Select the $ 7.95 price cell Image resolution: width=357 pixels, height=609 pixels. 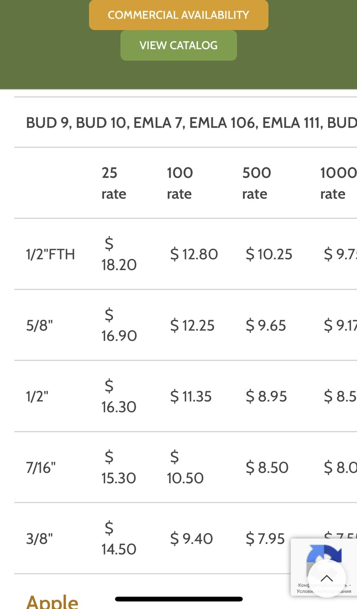pos(265,539)
